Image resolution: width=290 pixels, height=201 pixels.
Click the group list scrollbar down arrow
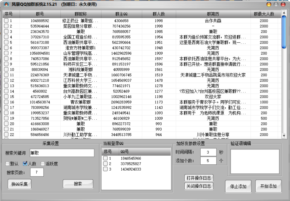pyautogui.click(x=284, y=136)
